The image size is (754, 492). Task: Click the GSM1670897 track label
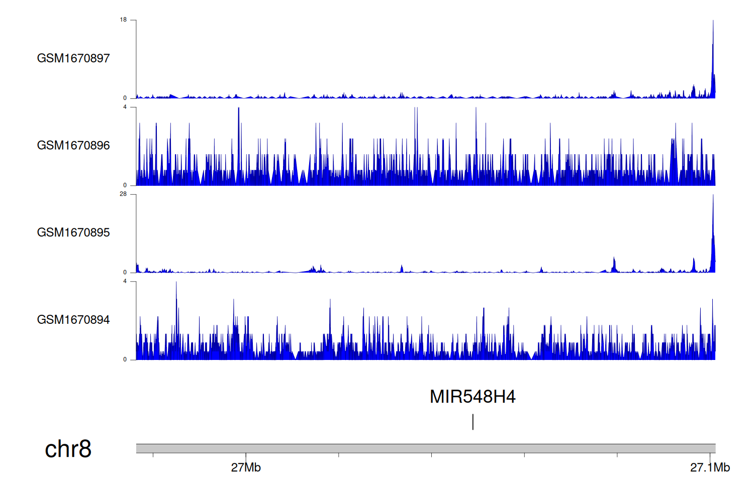tap(73, 58)
